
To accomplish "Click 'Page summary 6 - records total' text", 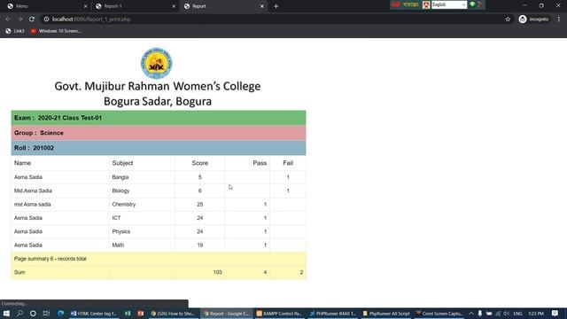I will pyautogui.click(x=50, y=259).
